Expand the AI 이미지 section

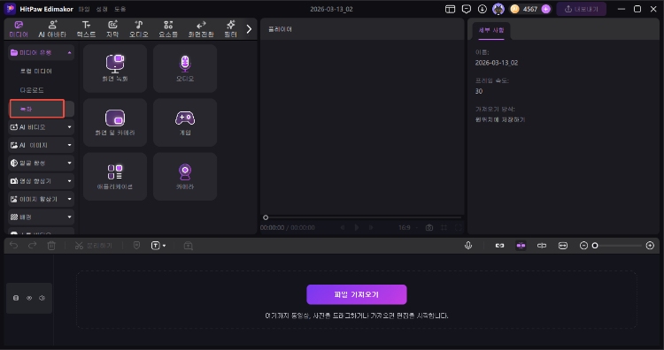(41, 145)
